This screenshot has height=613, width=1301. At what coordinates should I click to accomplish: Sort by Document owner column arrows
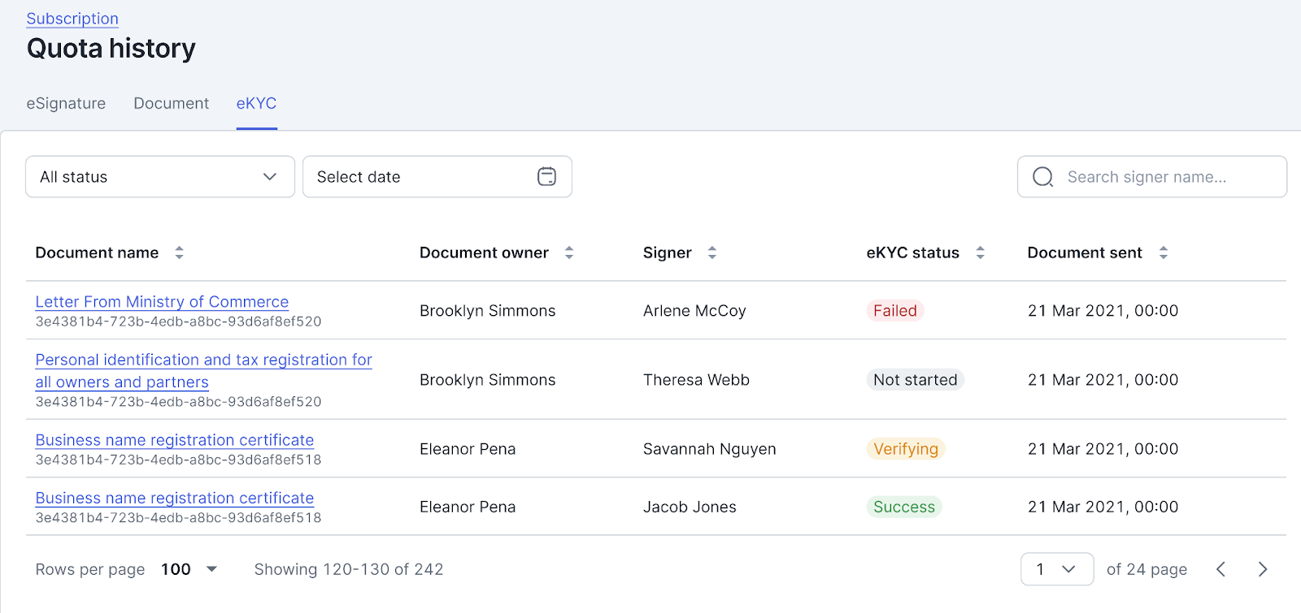point(569,253)
